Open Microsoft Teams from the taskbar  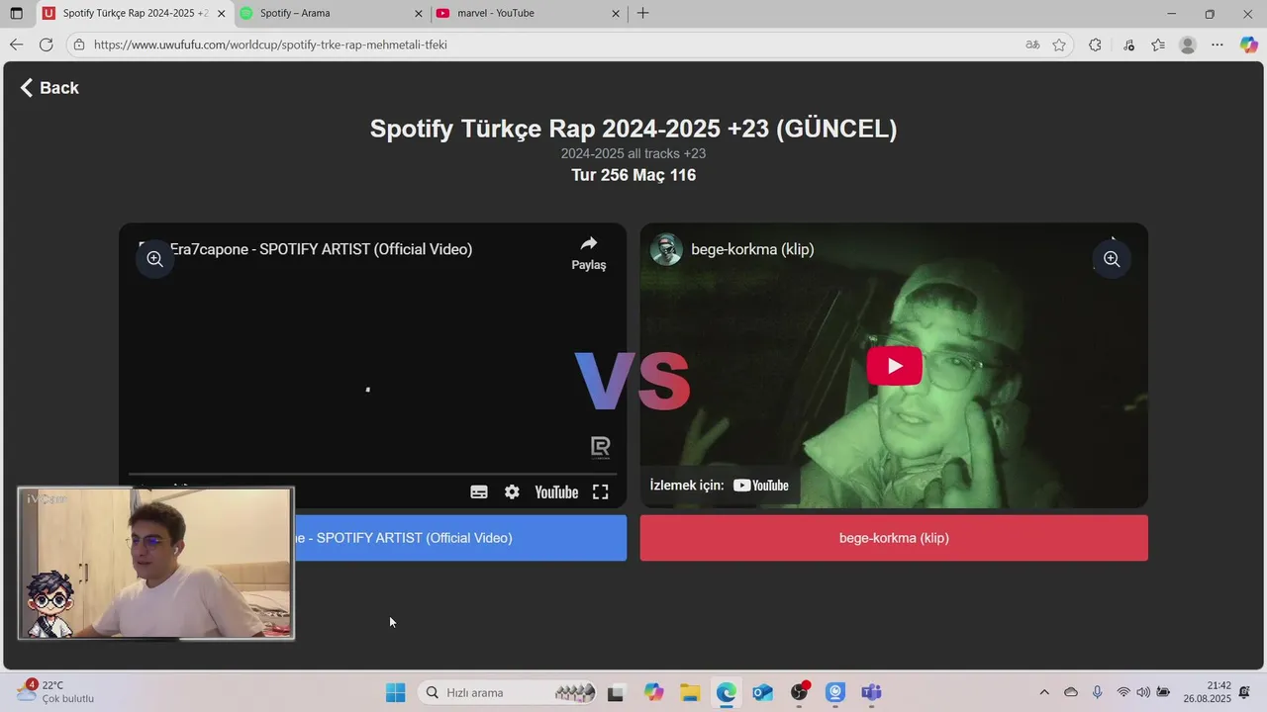coord(871,692)
